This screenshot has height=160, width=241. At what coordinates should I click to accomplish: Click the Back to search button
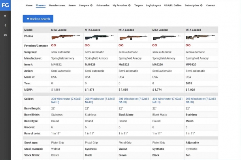(x=38, y=19)
